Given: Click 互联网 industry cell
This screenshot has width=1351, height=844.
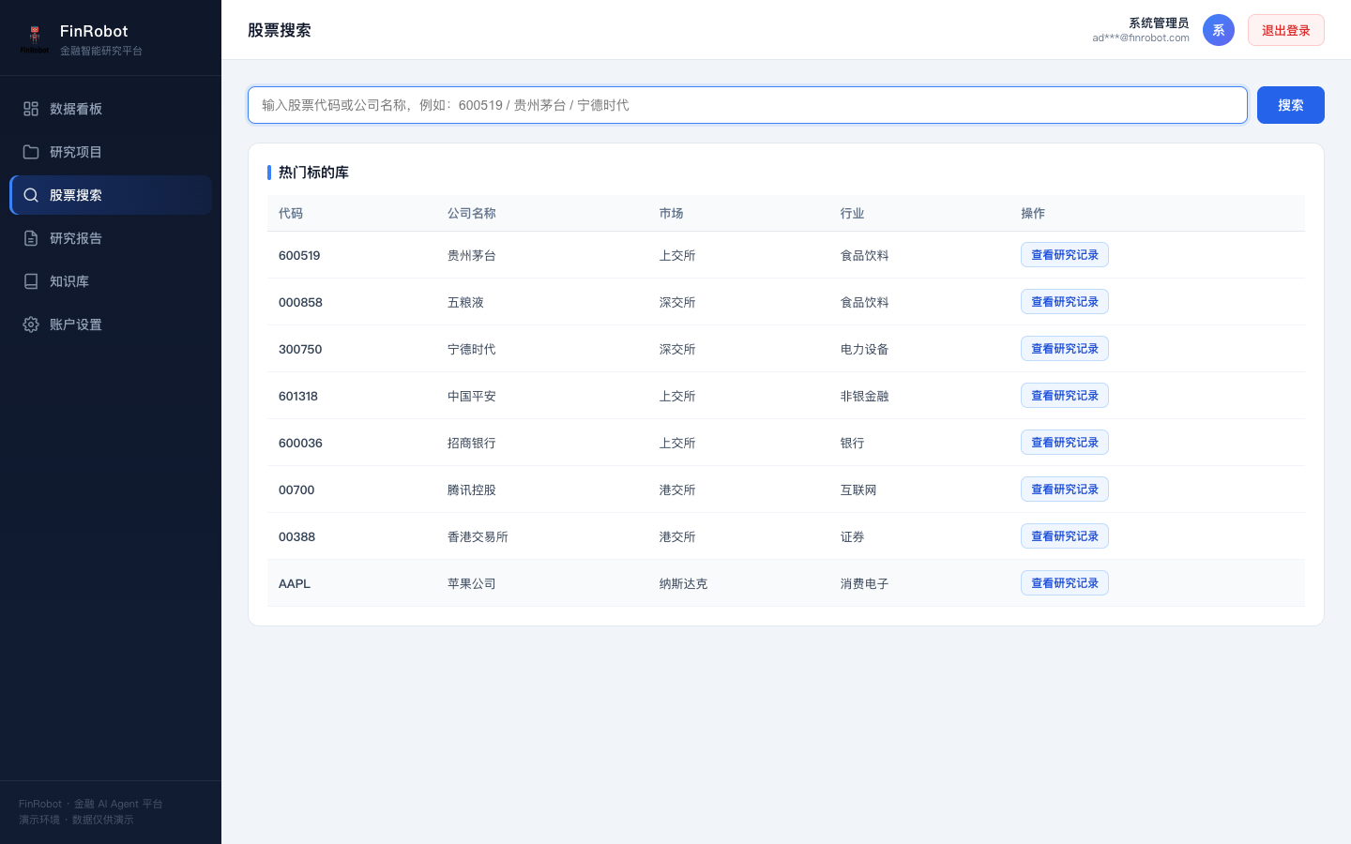Looking at the screenshot, I should pyautogui.click(x=858, y=490).
